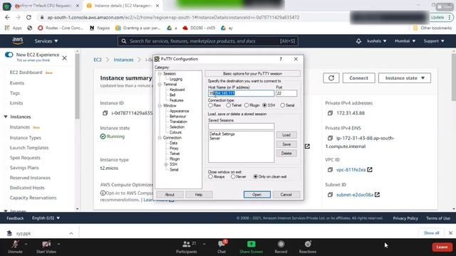
Task: Click the browser back arrow
Action: click(x=7, y=17)
